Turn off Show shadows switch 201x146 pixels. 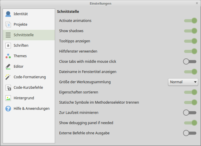pyautogui.click(x=191, y=31)
